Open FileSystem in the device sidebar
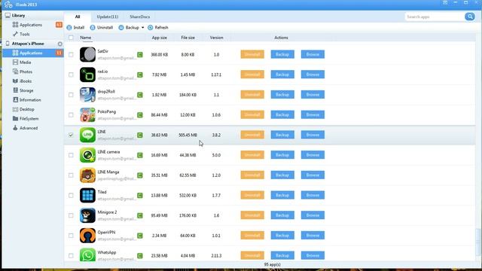The height and width of the screenshot is (271, 482). (x=26, y=119)
